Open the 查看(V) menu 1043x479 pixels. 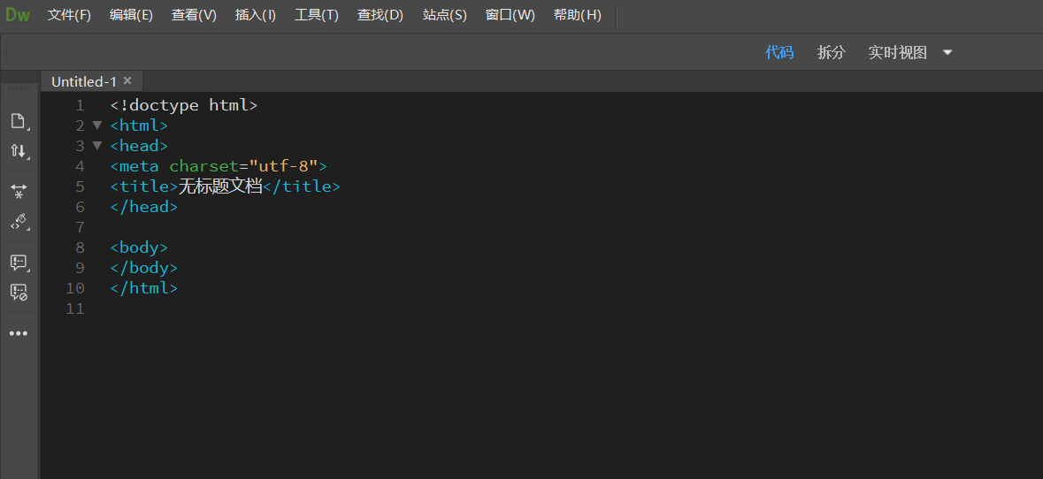(x=195, y=15)
